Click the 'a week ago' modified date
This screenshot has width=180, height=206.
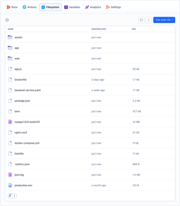(x=98, y=90)
